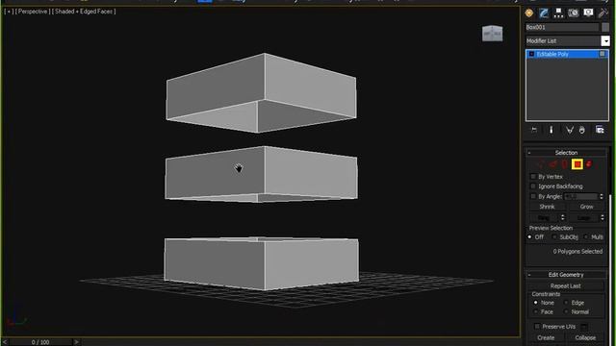Select Border sub-object level icon

tap(565, 164)
